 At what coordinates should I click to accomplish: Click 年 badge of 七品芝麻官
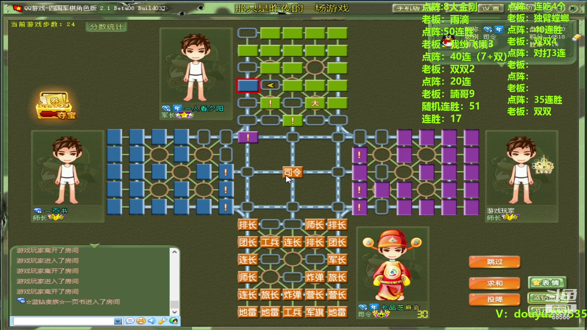374,307
